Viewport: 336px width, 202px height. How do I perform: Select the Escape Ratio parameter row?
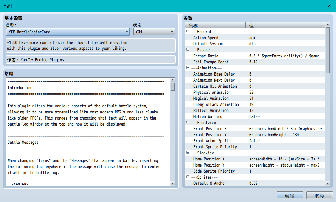[x=255, y=56]
